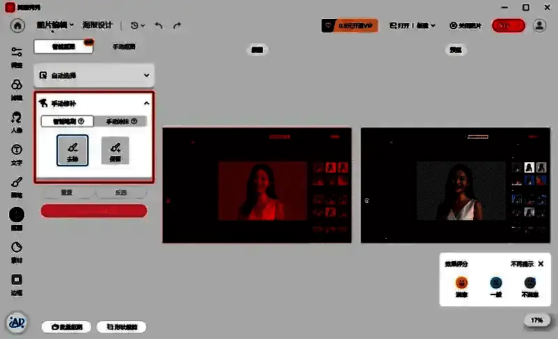Click the redo arrow icon

point(177,25)
